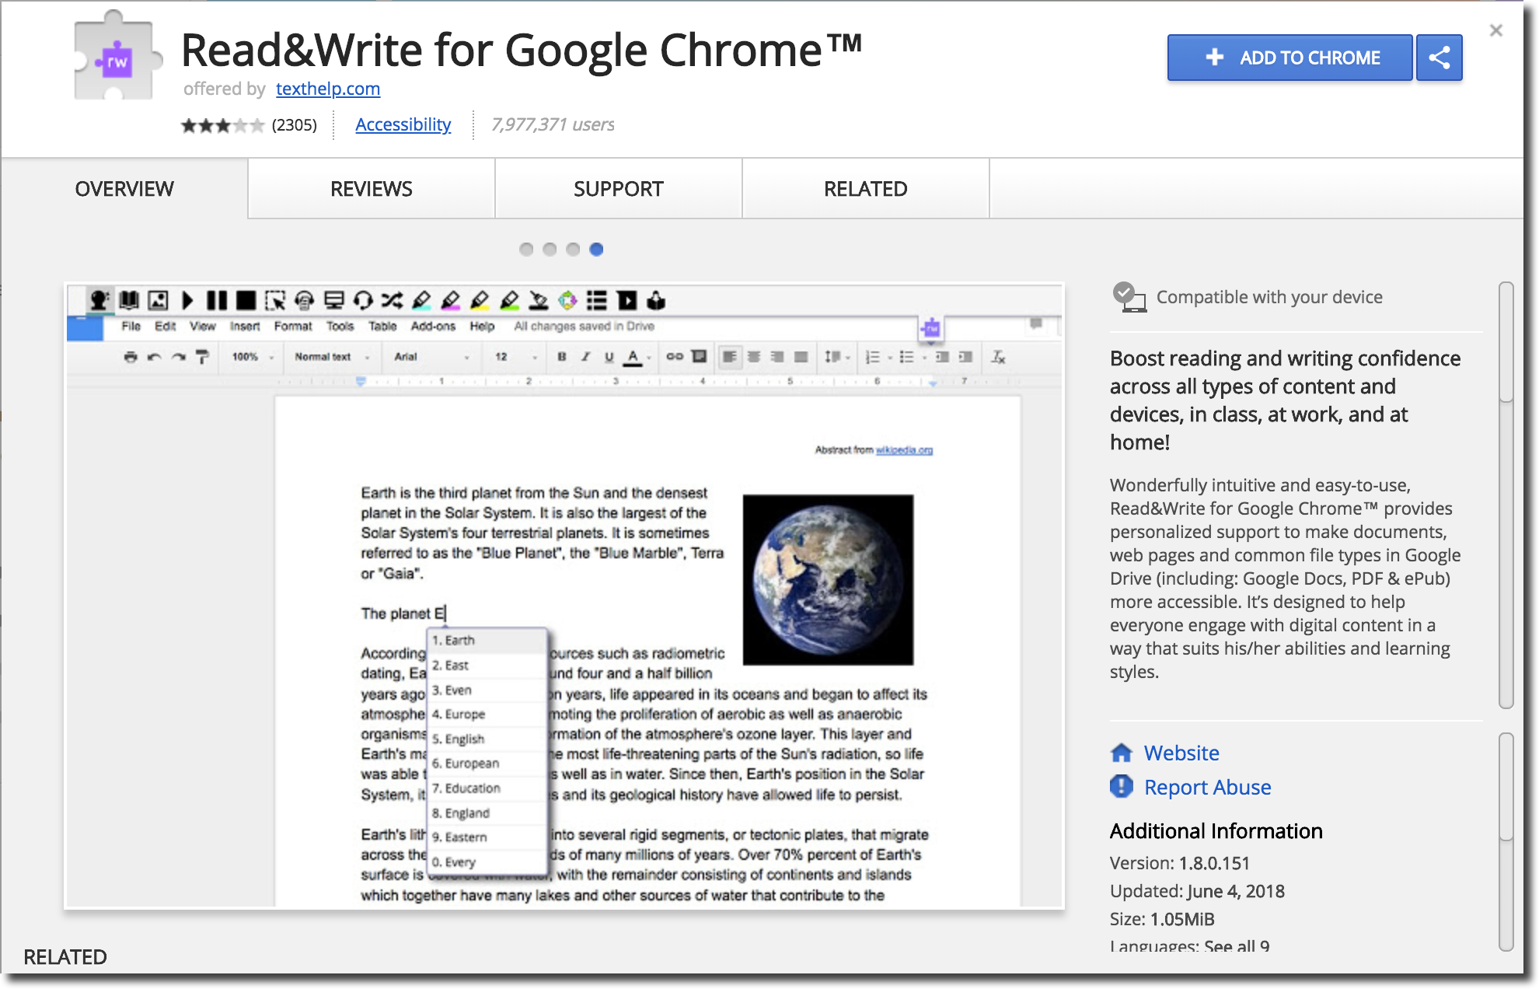
Task: Switch to the Support tab
Action: click(618, 189)
